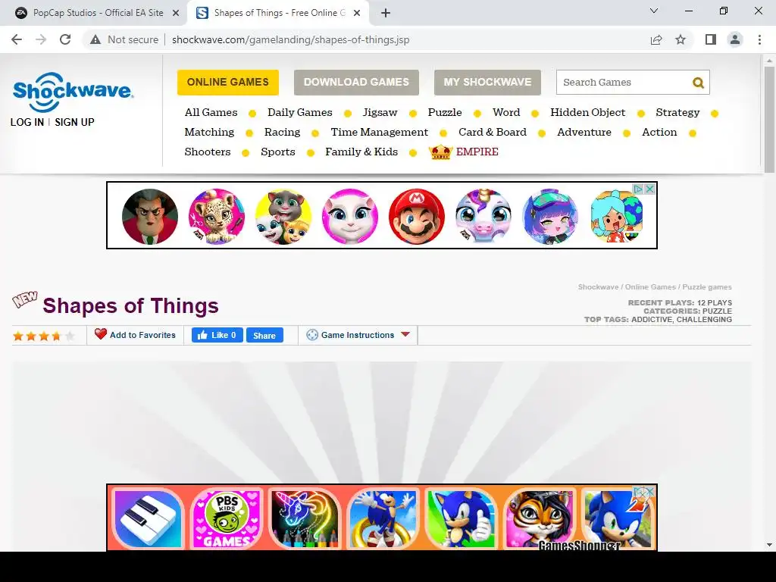Click the Talking Tom friends ad icon

(x=283, y=216)
